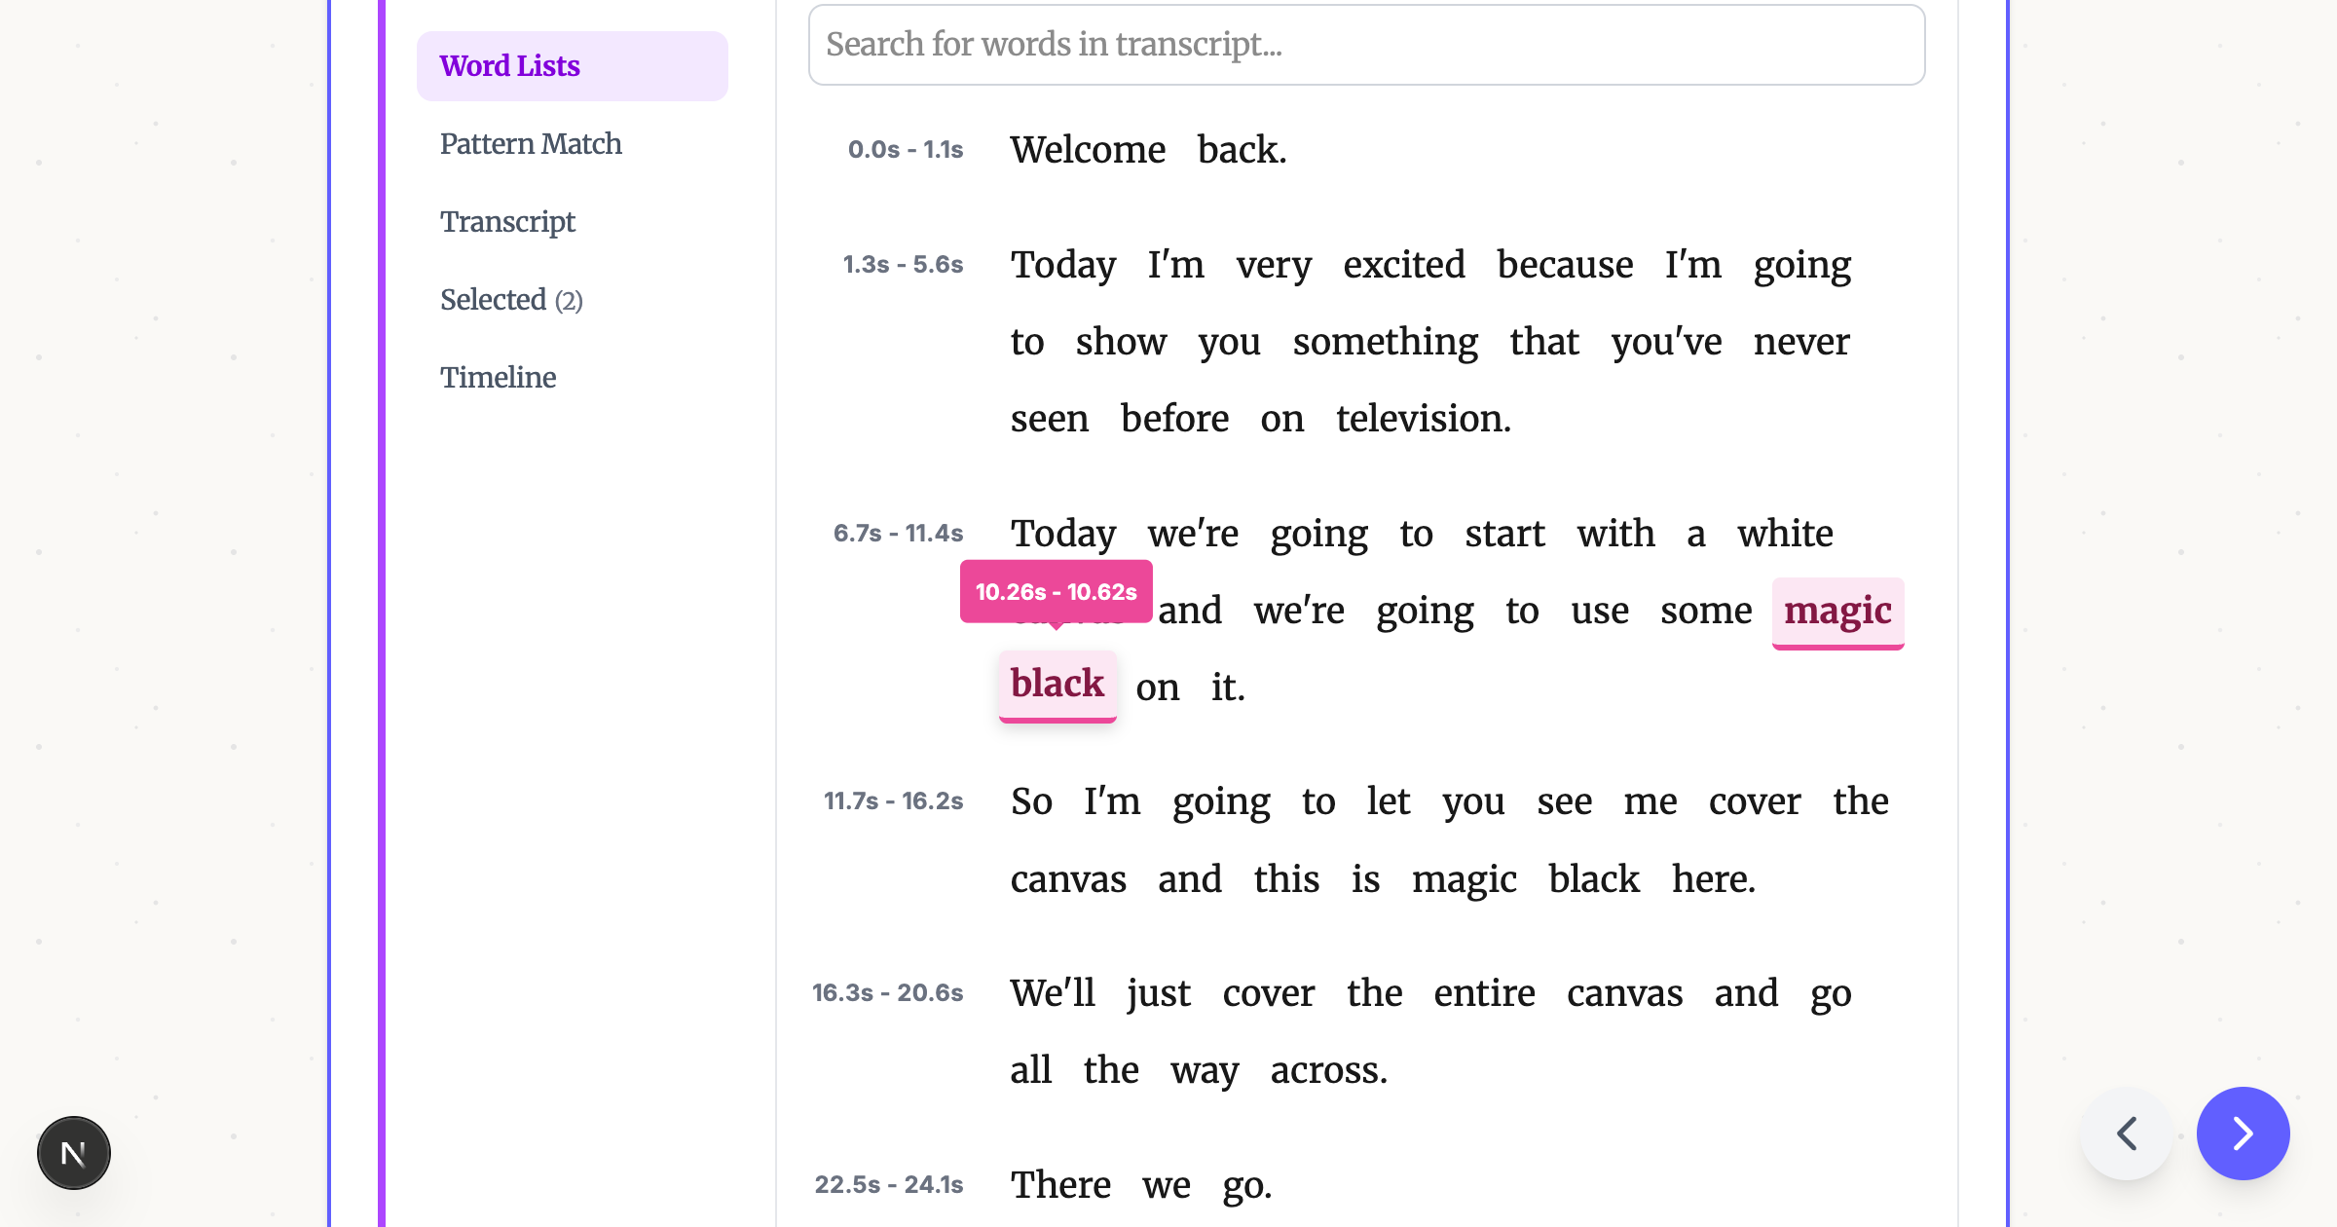Deselect the highlighted word "magic"
Viewport: 2337px width, 1227px height.
[x=1836, y=612]
